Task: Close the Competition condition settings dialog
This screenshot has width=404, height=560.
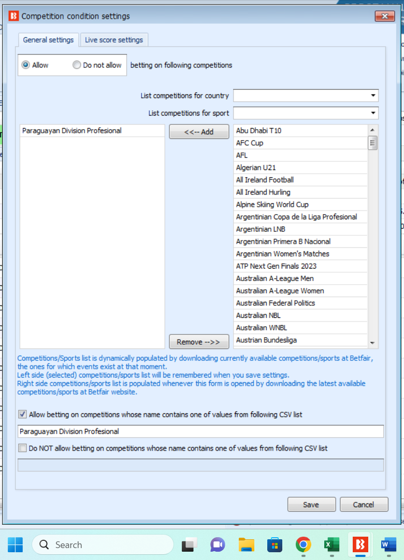Action: [x=385, y=16]
